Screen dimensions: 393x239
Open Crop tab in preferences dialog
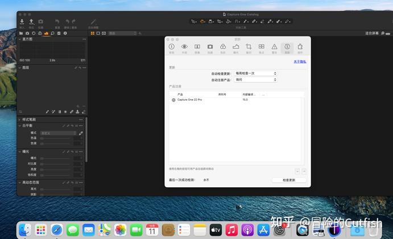pyautogui.click(x=249, y=48)
